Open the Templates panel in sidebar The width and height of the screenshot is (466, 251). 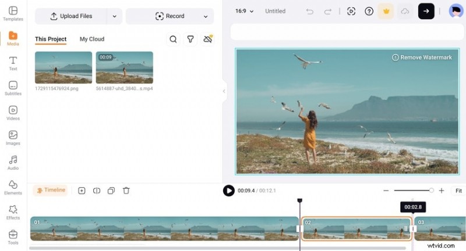pos(13,13)
